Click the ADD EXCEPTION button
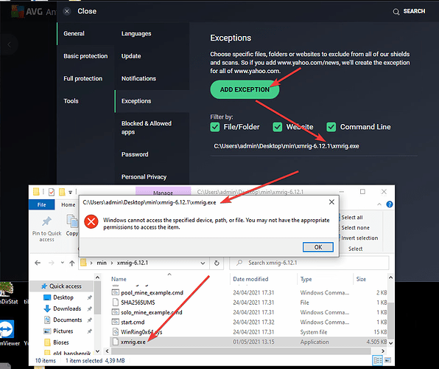This screenshot has width=439, height=369. pos(245,89)
